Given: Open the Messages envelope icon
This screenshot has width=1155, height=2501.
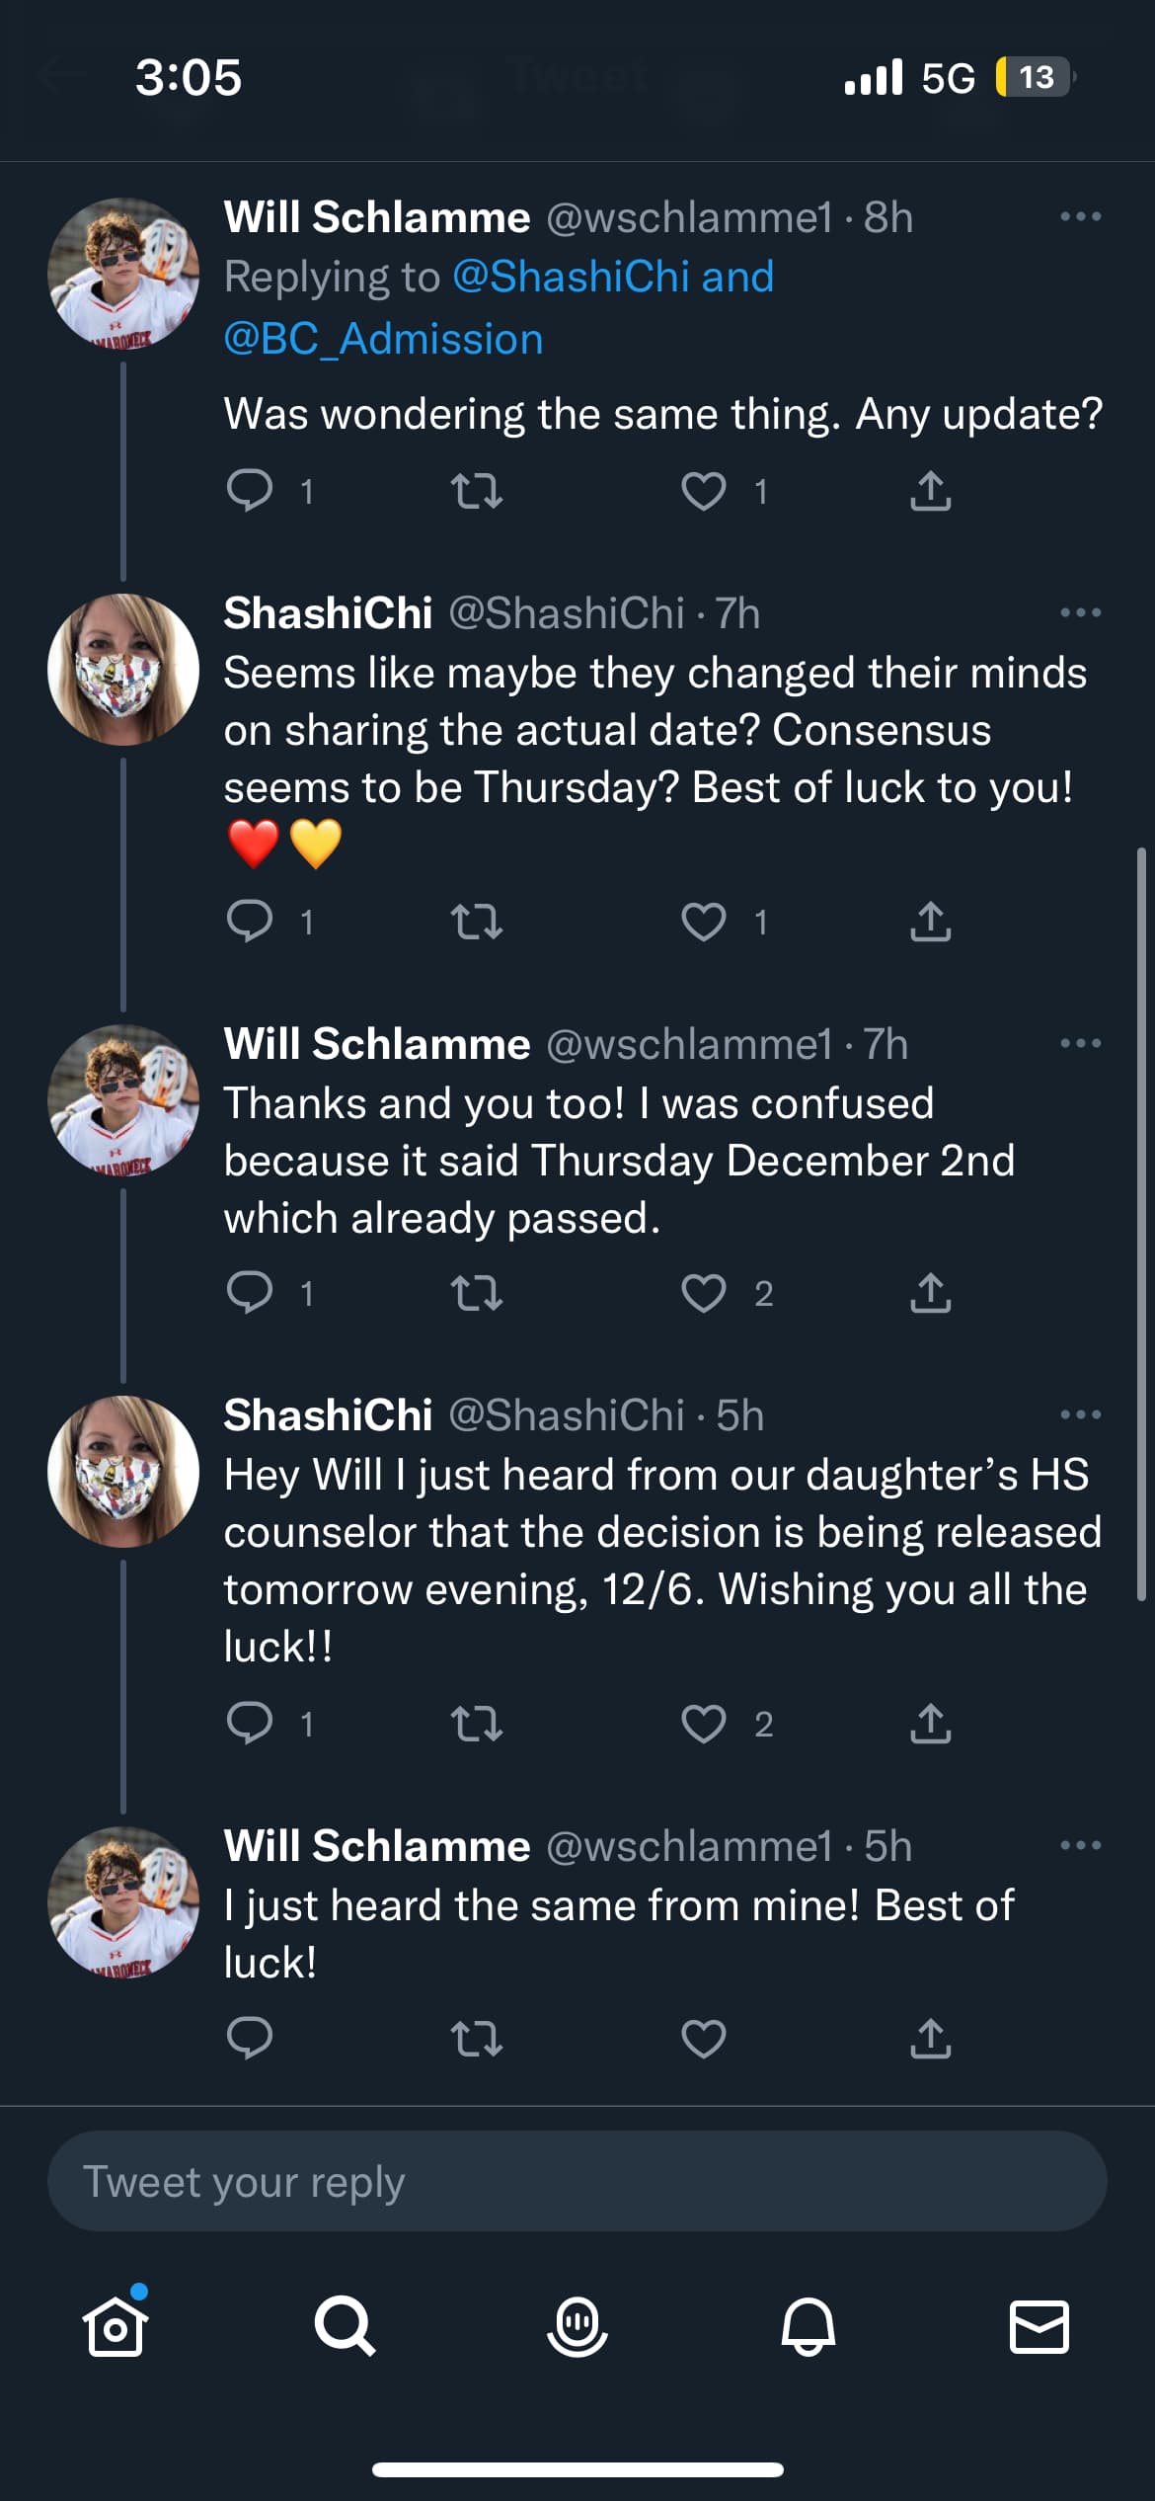Looking at the screenshot, I should click(1039, 2326).
